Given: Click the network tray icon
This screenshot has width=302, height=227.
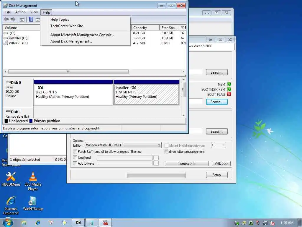Looking at the screenshot, I should tap(265, 223).
